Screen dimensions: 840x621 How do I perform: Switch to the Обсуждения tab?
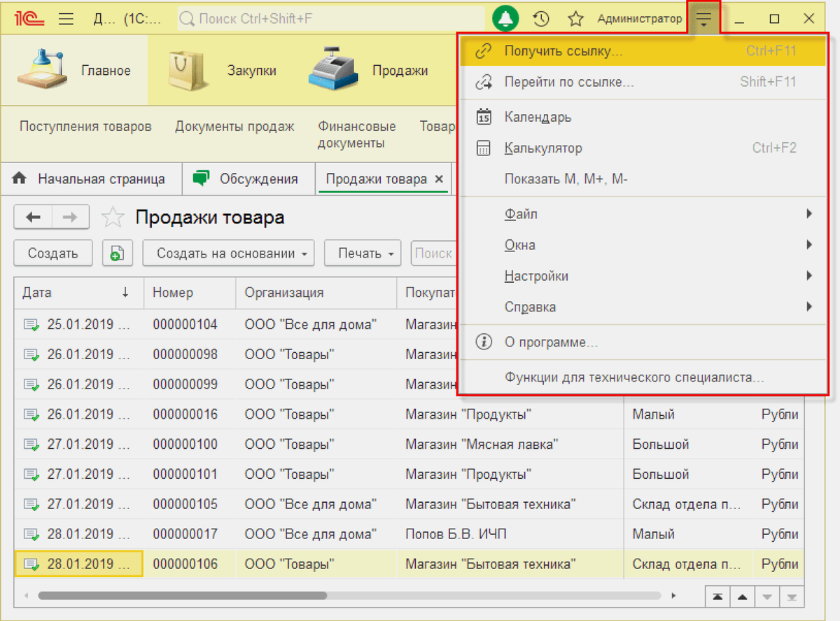coord(247,179)
